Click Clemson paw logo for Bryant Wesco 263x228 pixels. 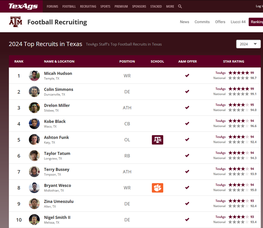157,188
